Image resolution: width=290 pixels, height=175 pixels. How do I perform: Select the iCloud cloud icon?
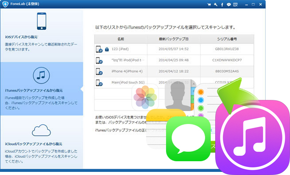(x=41, y=130)
